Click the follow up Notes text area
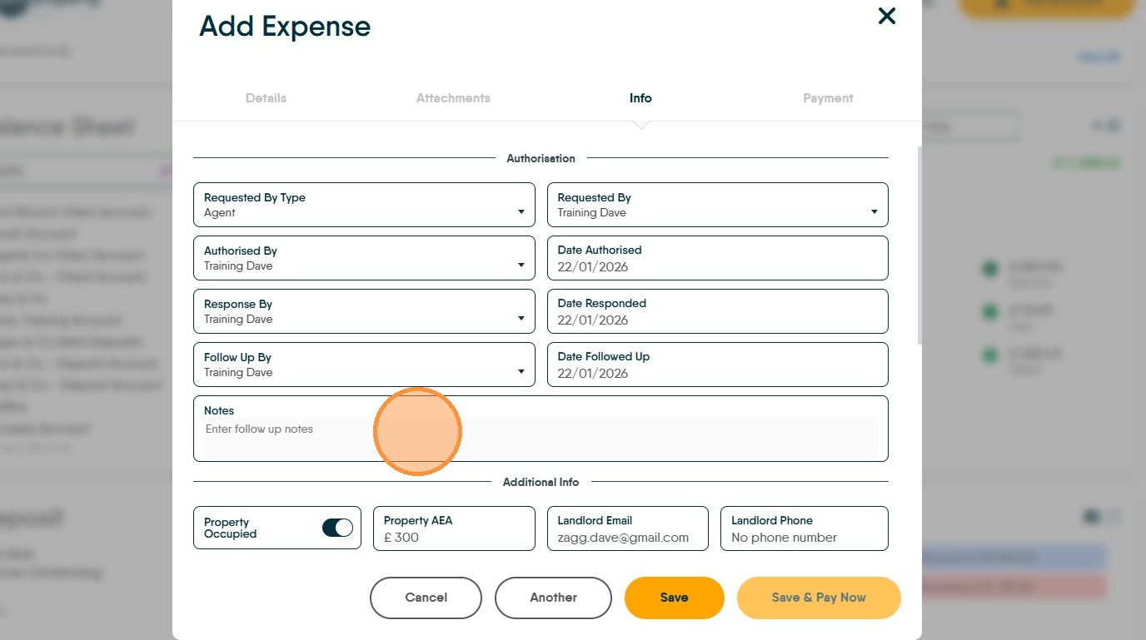Image resolution: width=1146 pixels, height=640 pixels. pos(541,437)
